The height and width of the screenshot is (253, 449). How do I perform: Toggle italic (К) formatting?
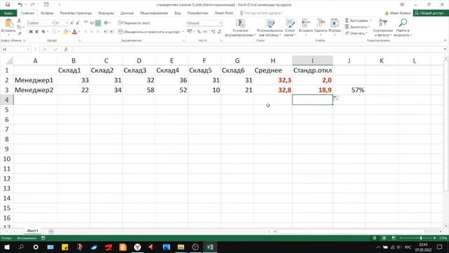tap(36, 32)
